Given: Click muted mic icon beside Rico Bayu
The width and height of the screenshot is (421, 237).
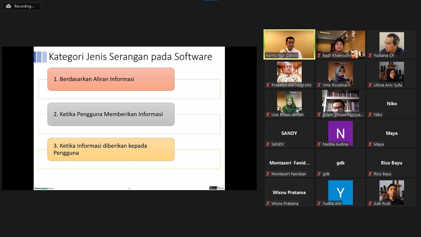Looking at the screenshot, I should point(370,174).
